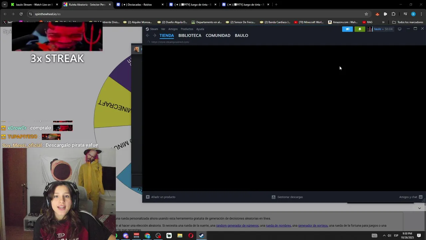This screenshot has width=426, height=240.
Task: Switch to the BIBLIOTECA tab
Action: [190, 35]
